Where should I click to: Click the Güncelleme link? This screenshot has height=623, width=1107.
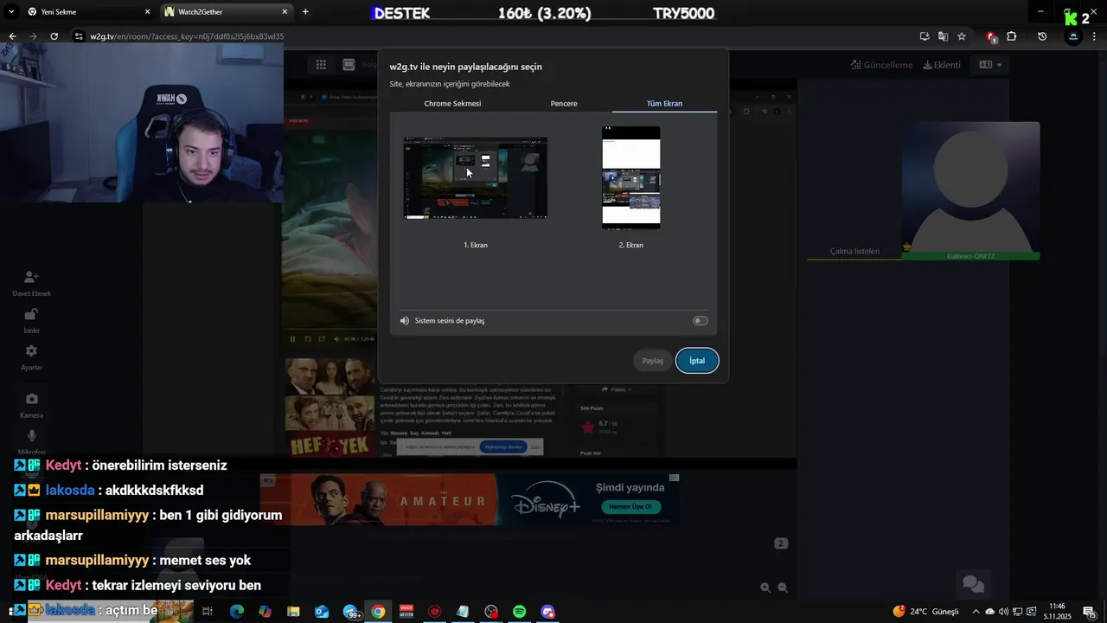pyautogui.click(x=881, y=65)
